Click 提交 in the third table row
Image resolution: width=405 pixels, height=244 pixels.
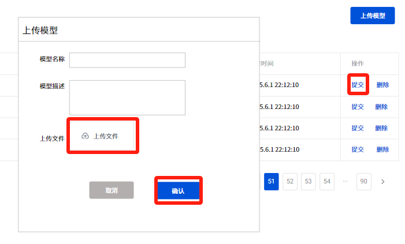358,128
